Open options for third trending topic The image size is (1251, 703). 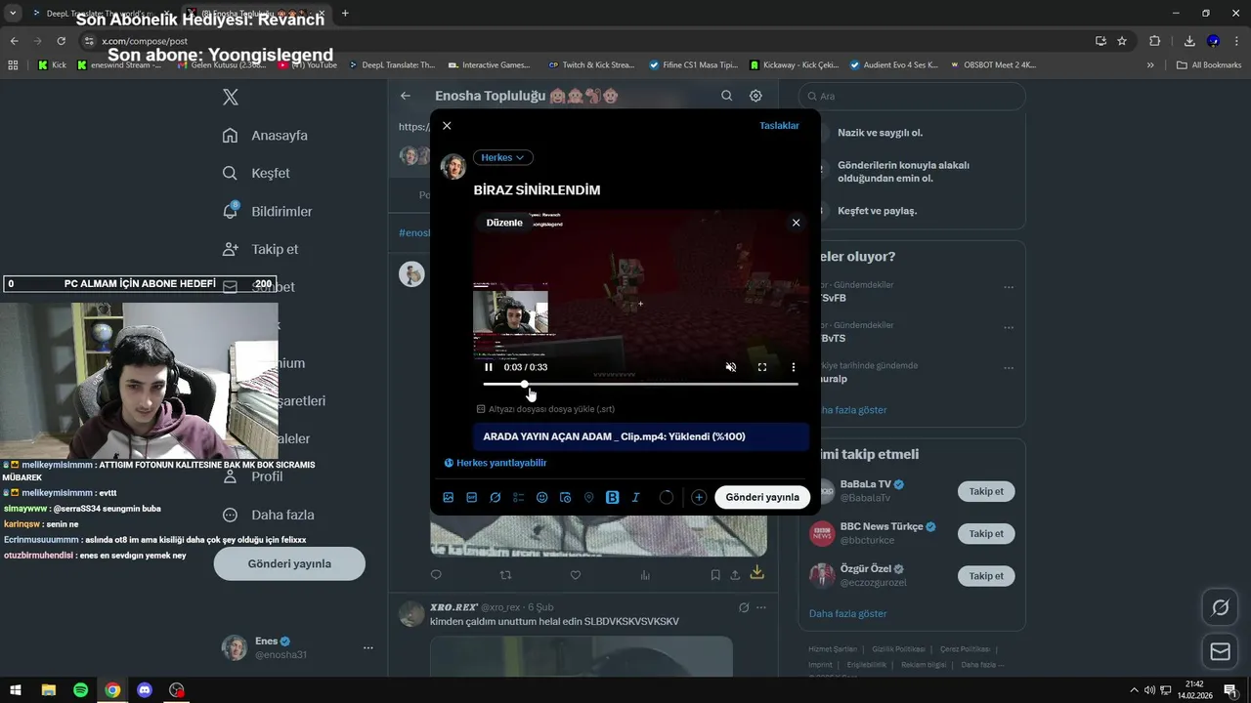(x=1009, y=368)
